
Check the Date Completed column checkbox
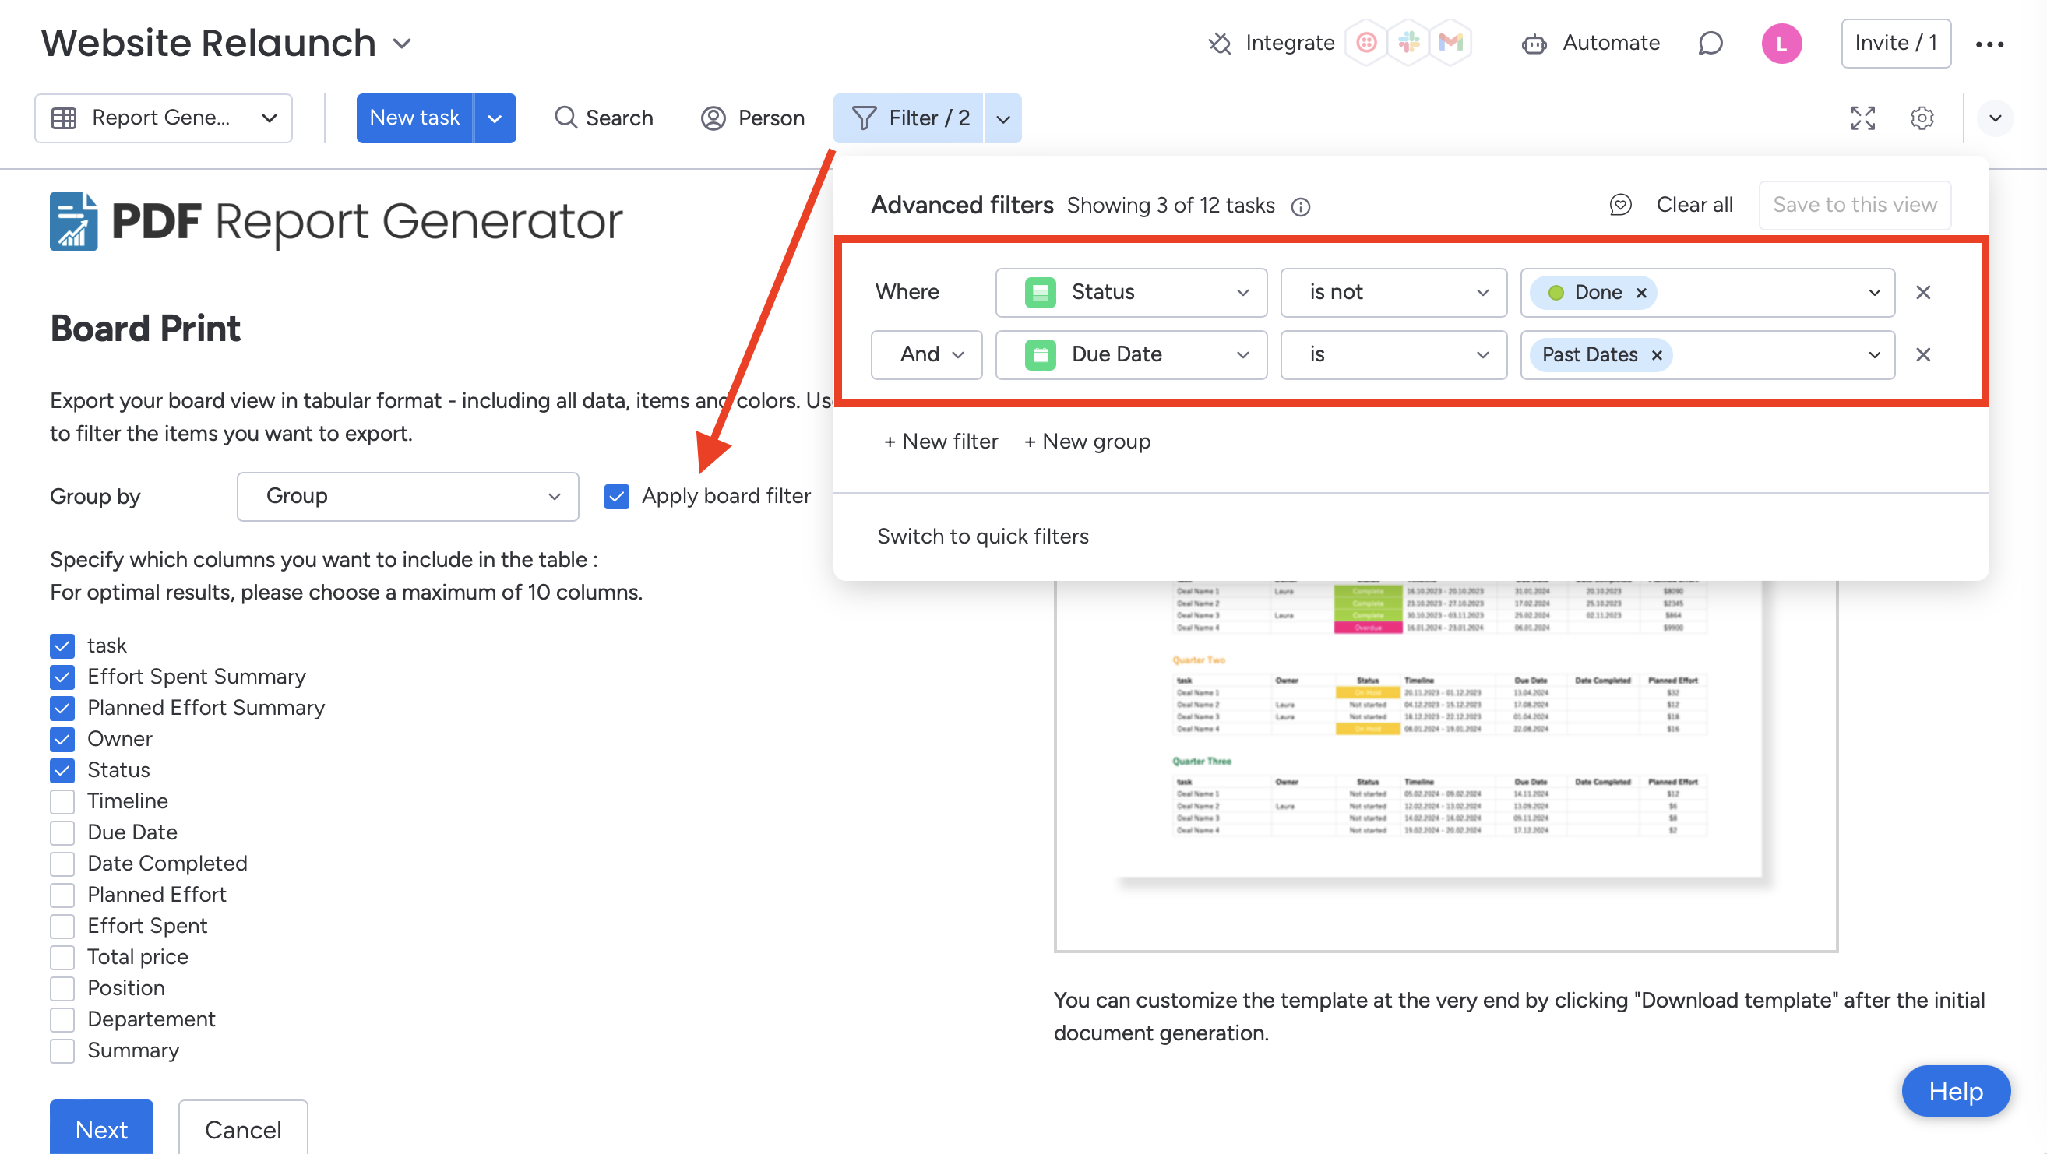click(62, 864)
